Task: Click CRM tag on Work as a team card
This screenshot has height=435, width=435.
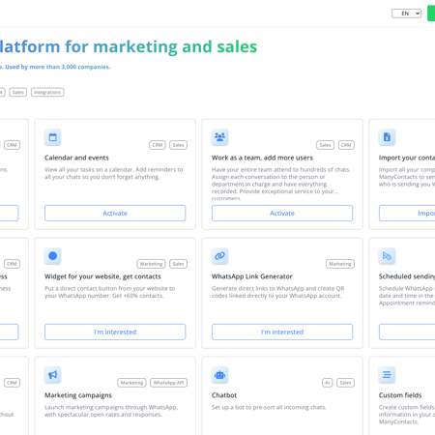Action: (346, 145)
